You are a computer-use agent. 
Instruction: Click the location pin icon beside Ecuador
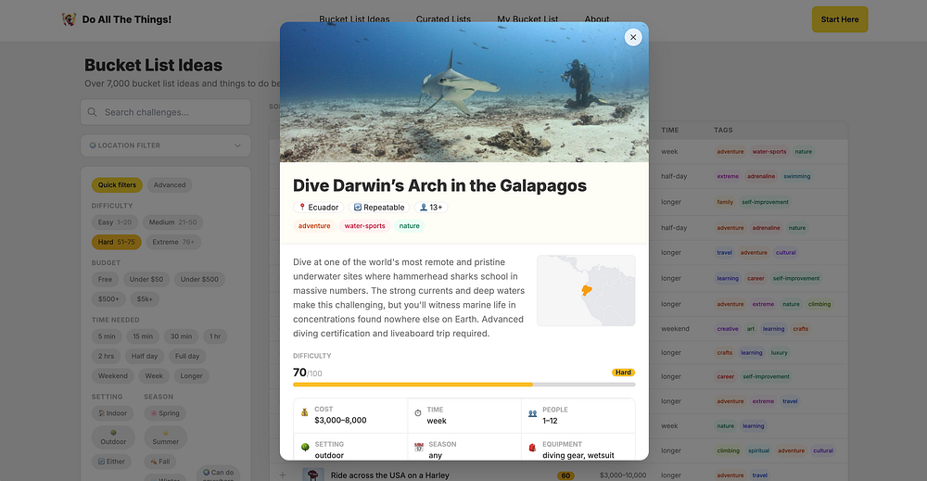click(x=302, y=208)
